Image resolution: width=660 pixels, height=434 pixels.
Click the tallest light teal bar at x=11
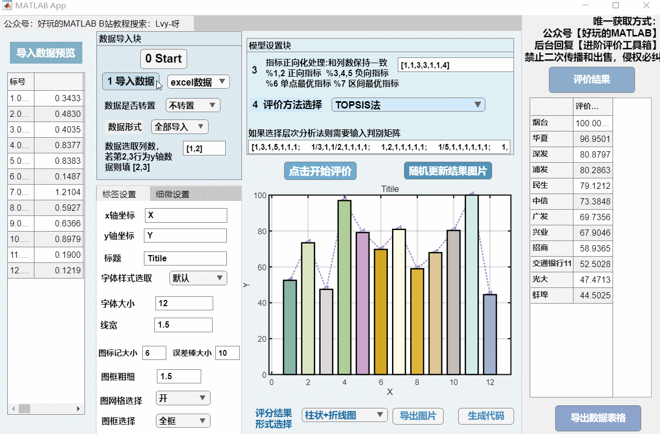472,285
